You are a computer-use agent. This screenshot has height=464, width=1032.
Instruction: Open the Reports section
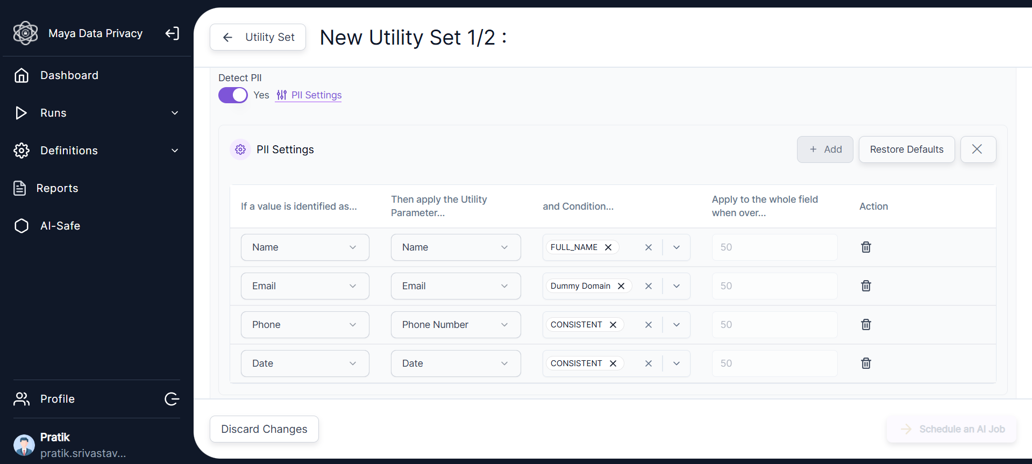coord(57,188)
